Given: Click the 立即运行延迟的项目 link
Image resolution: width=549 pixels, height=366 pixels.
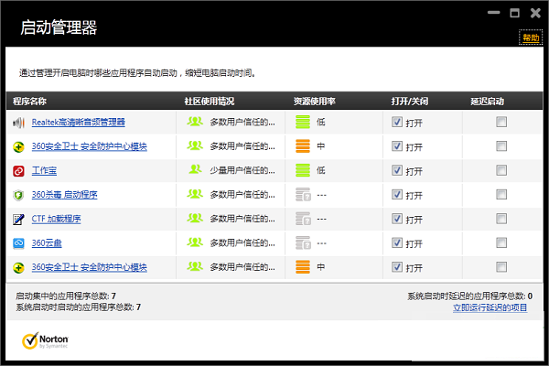Looking at the screenshot, I should 490,307.
